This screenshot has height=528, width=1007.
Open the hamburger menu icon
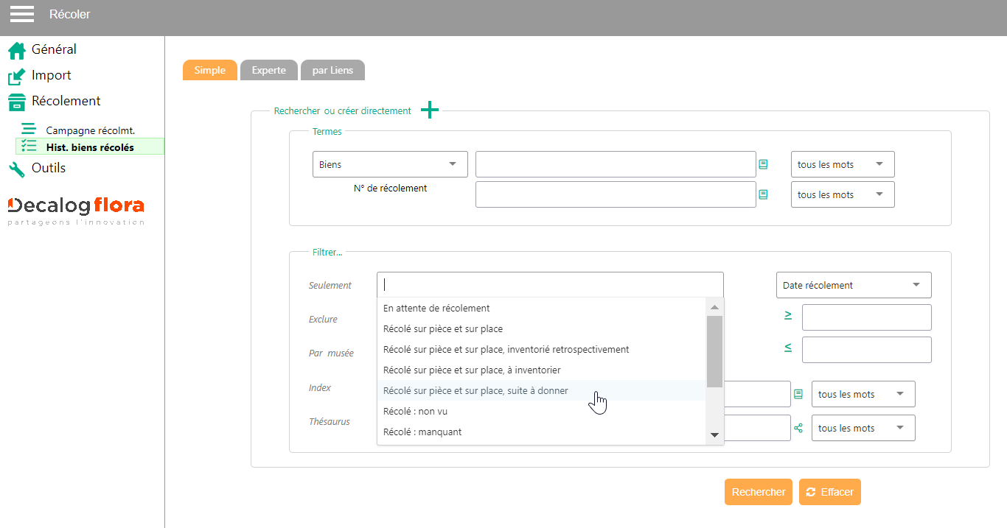[x=22, y=14]
